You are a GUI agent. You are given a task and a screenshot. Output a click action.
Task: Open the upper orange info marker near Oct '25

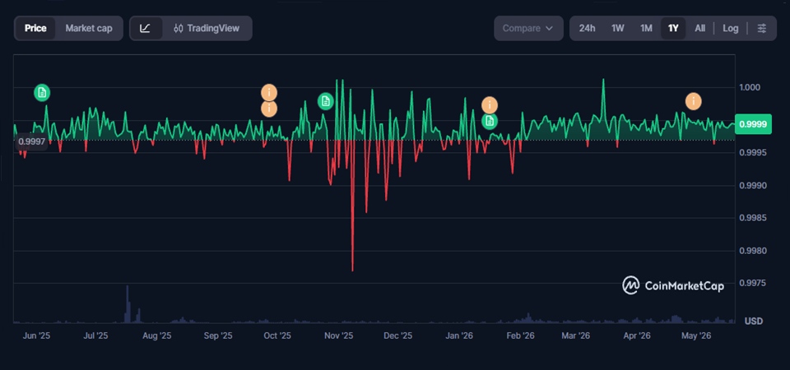tap(269, 93)
